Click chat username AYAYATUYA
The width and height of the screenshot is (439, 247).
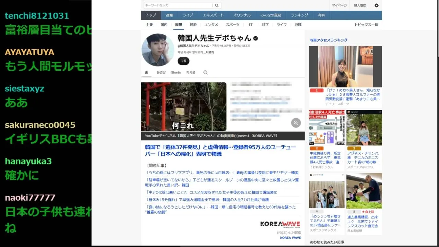(x=29, y=52)
